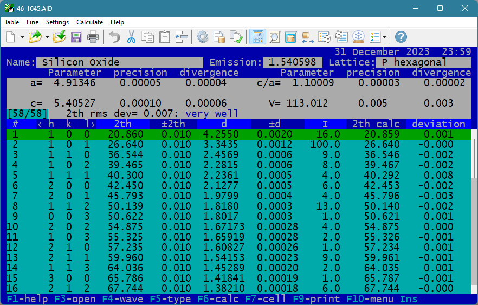Click the Lattice field showing P hexagonal
This screenshot has width=478, height=305.
pos(423,62)
